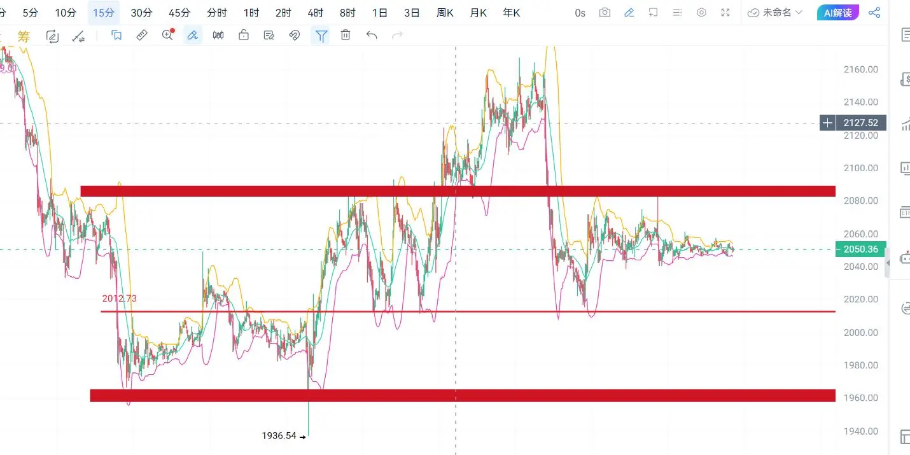Collapse the right sidebar with arrow handle

pyautogui.click(x=888, y=262)
